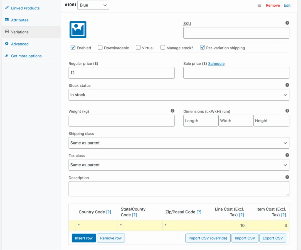
Task: Open the Zip/Postal Code [?] help link
Action: click(199, 212)
